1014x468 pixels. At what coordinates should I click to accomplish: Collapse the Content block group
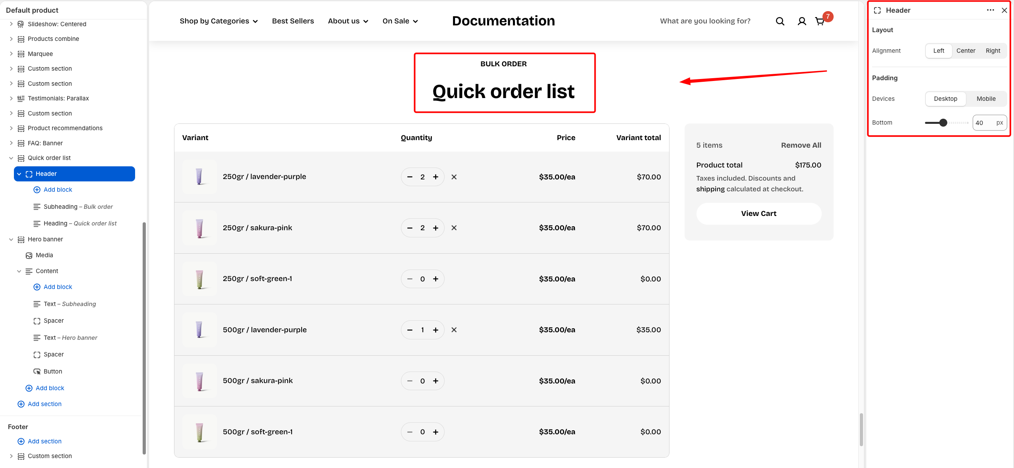19,271
